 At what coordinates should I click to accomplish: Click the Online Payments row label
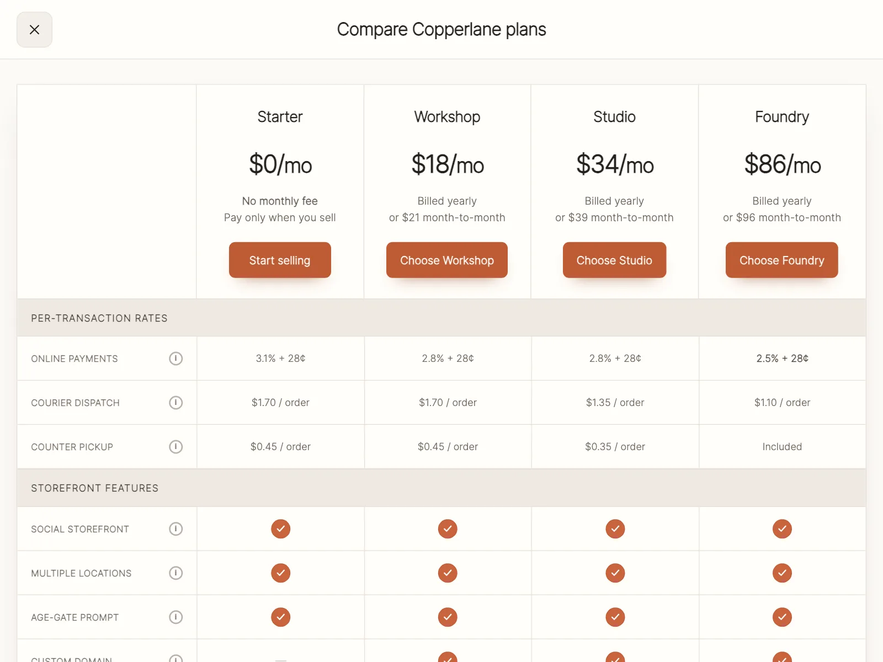(75, 359)
